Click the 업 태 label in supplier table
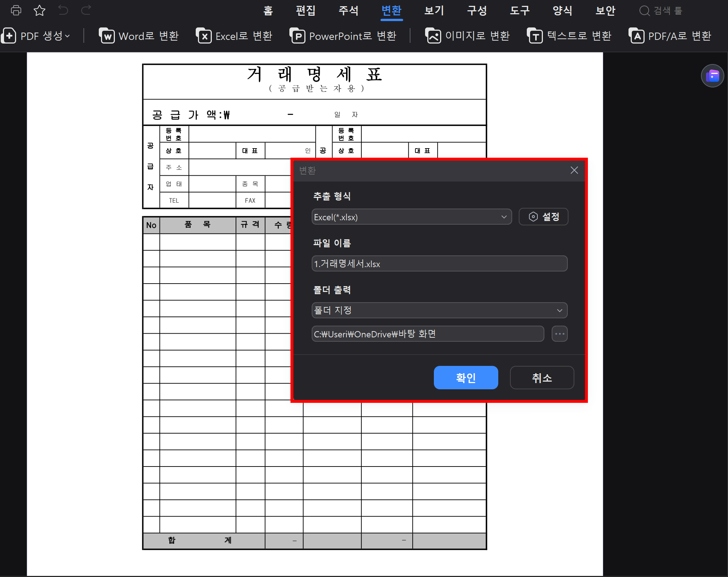728x577 pixels. tap(174, 184)
